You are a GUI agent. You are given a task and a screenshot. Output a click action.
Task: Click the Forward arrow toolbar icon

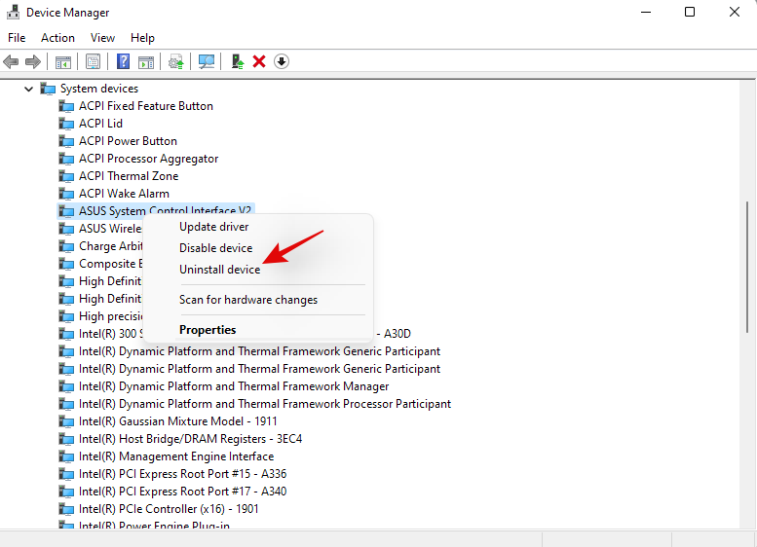coord(33,61)
